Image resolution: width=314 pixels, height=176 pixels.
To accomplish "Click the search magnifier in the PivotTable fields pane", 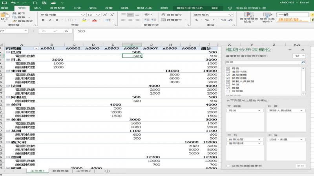I will pos(303,62).
